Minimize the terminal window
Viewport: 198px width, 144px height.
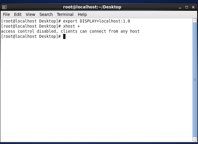180,7
